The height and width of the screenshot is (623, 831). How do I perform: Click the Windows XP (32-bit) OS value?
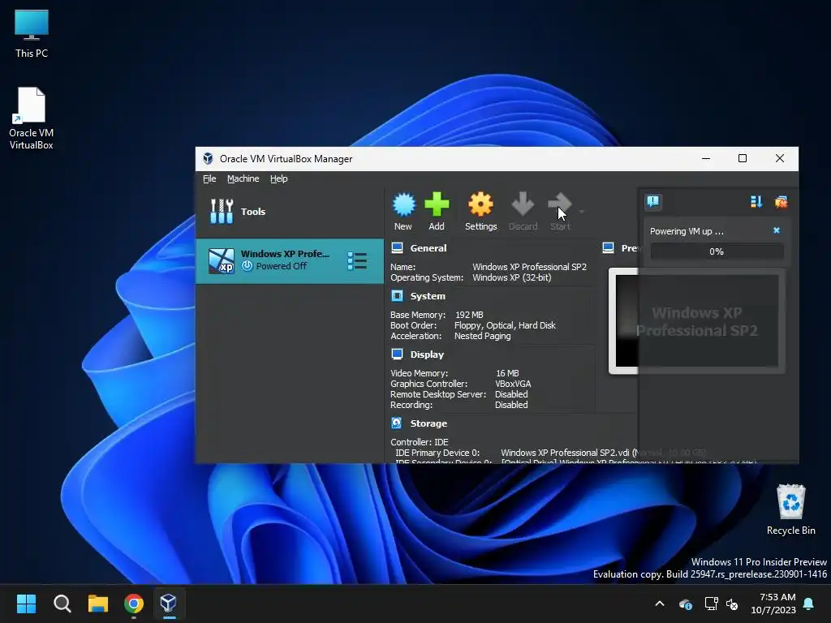tap(511, 277)
